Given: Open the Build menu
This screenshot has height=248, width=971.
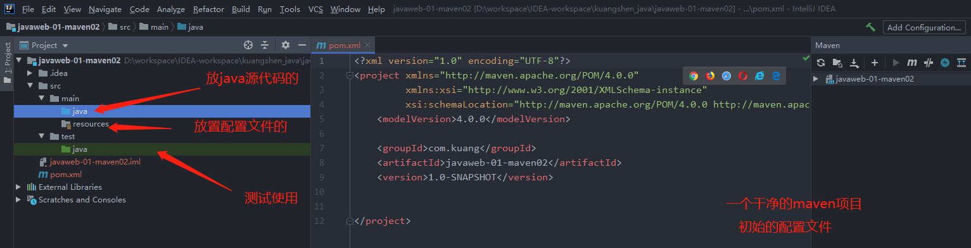Looking at the screenshot, I should point(241,9).
